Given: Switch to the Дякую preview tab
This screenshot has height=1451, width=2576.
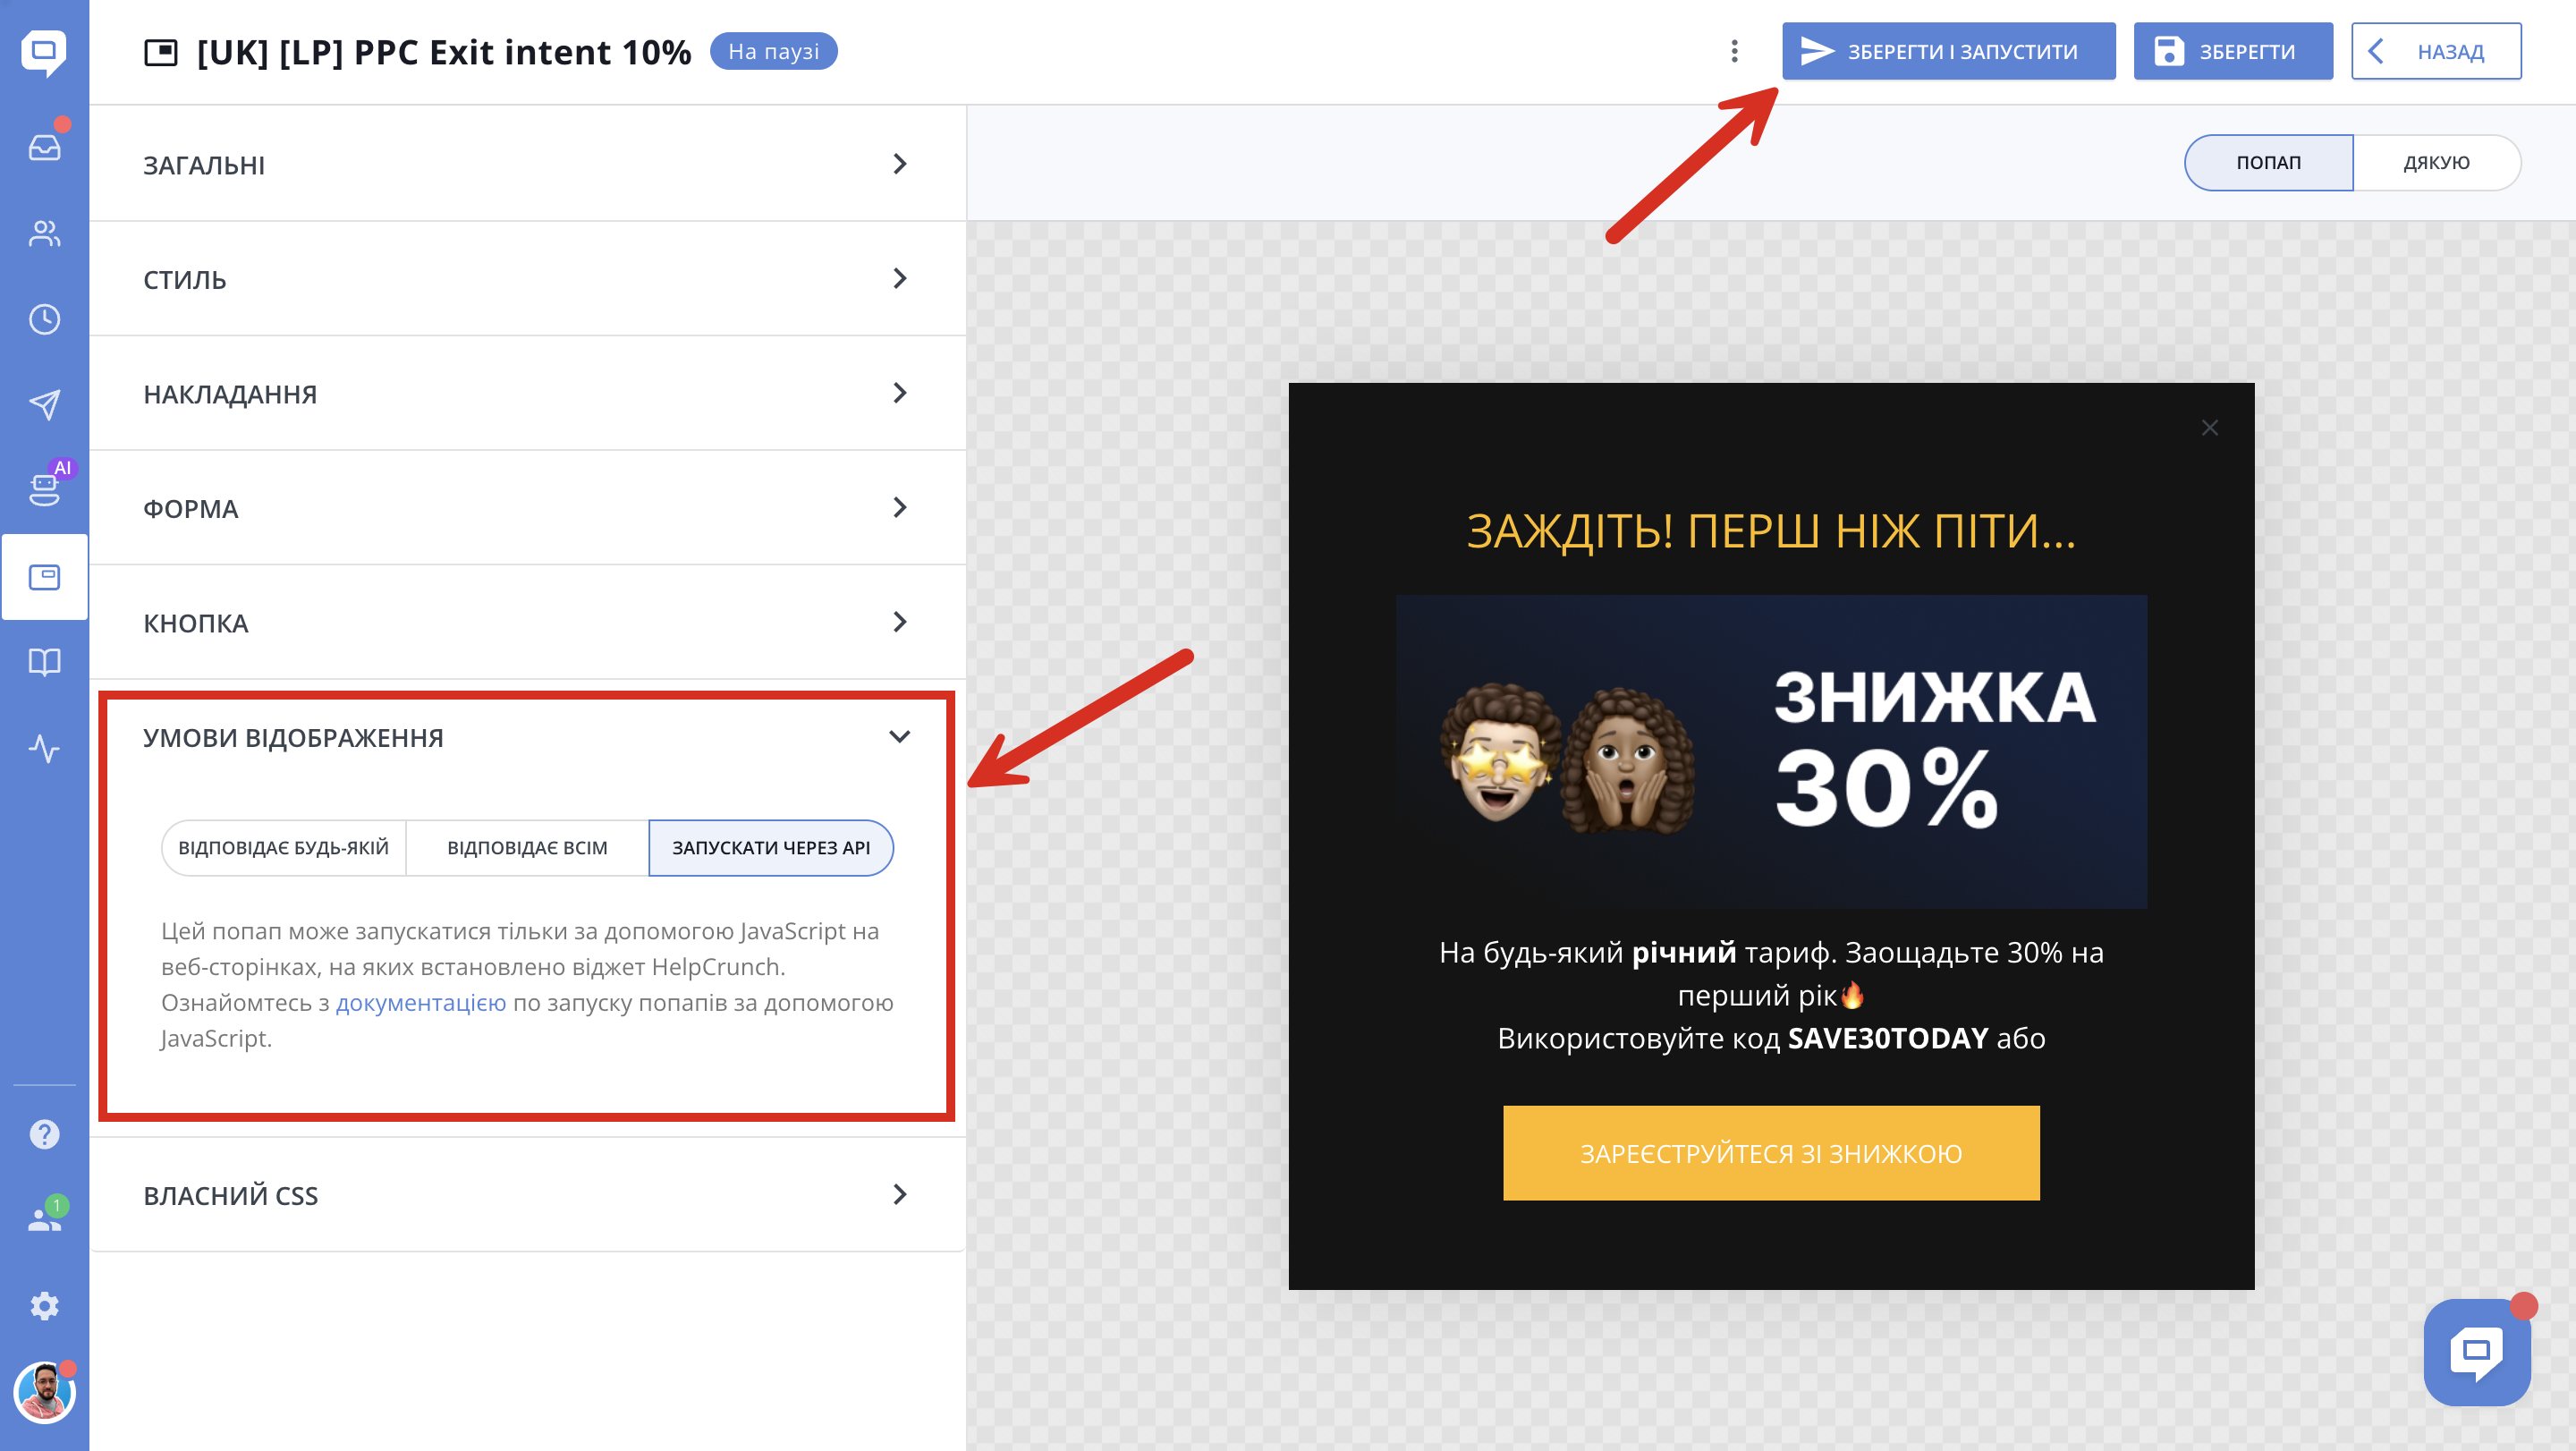Looking at the screenshot, I should click(2436, 162).
